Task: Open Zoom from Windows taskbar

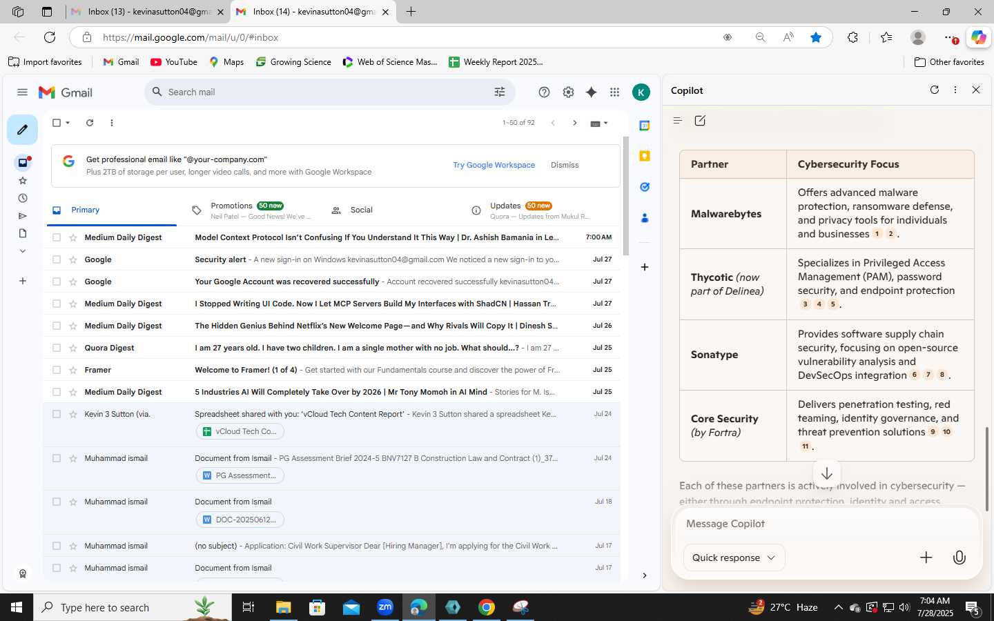Action: pyautogui.click(x=385, y=607)
